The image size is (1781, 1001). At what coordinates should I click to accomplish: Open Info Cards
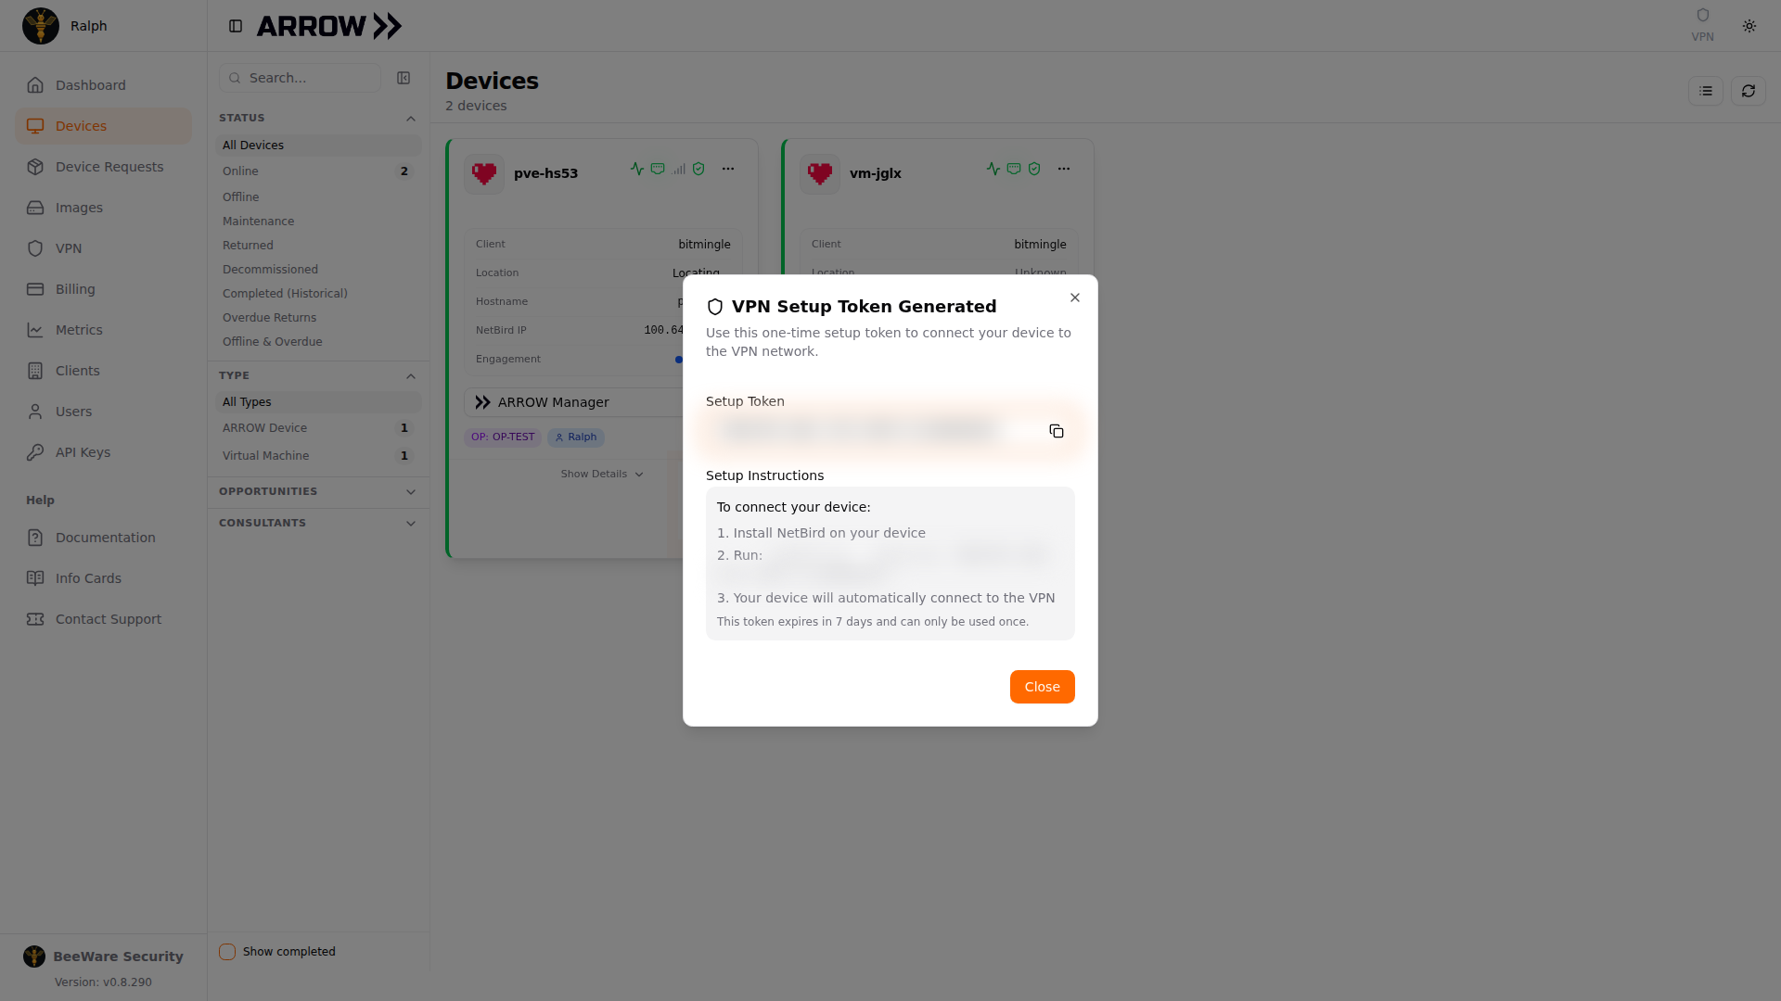pyautogui.click(x=103, y=578)
